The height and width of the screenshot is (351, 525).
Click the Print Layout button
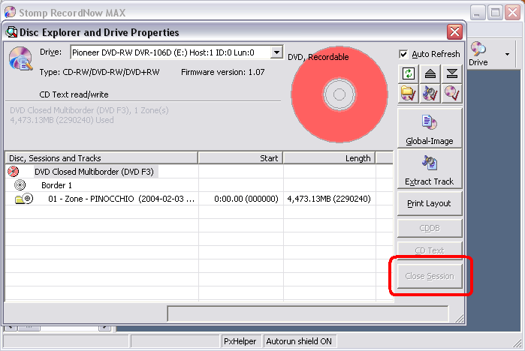click(430, 203)
